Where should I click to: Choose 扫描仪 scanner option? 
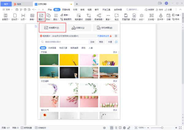pyautogui.click(x=79, y=28)
